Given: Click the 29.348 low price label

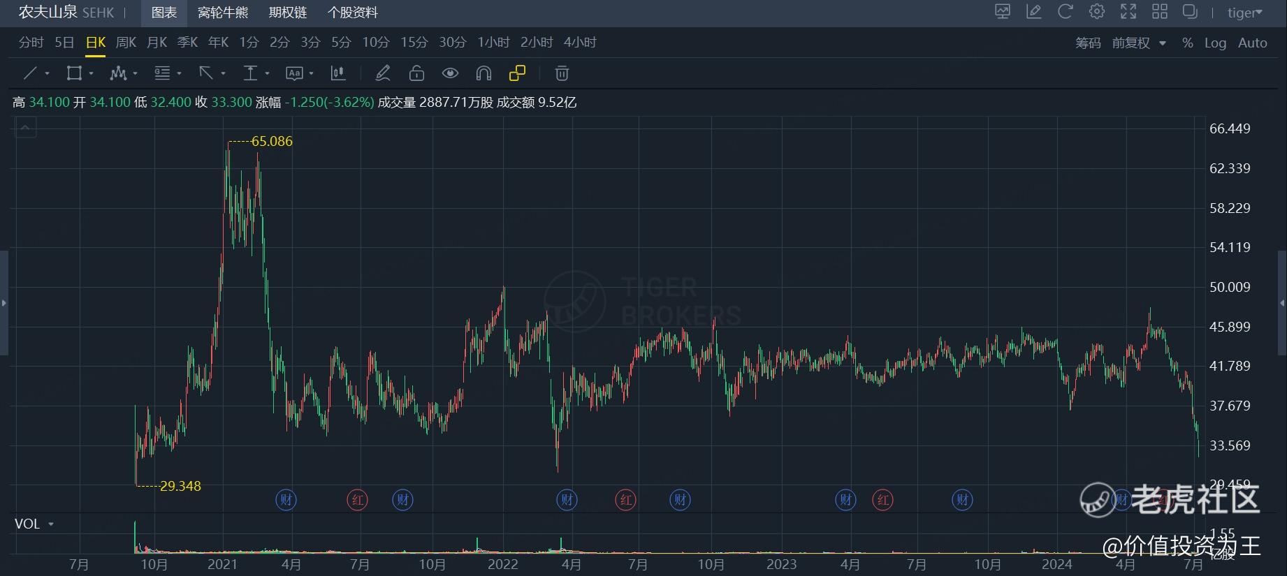Looking at the screenshot, I should [x=180, y=486].
